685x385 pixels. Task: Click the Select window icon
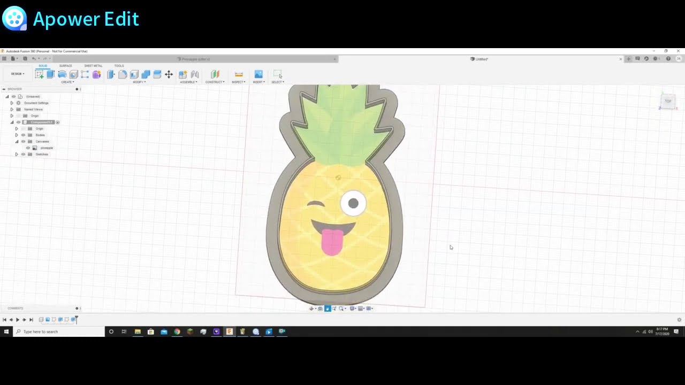pyautogui.click(x=277, y=74)
